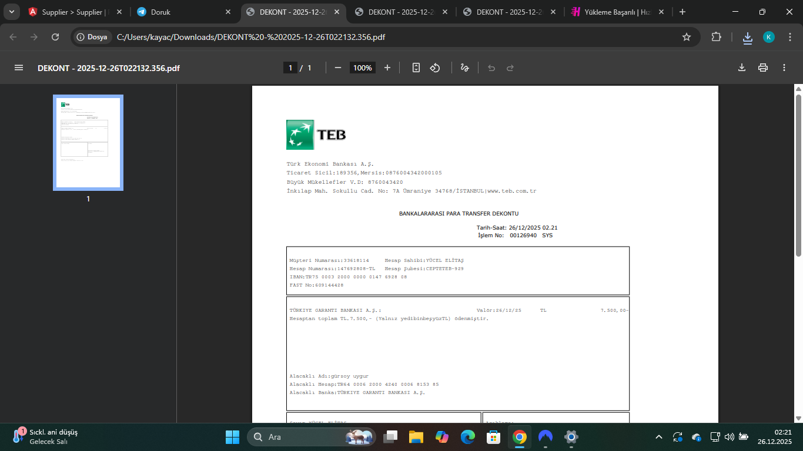Open File Explorer from taskbar

[416, 437]
